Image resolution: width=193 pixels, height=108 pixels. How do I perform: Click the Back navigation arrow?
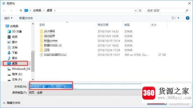coord(5,10)
